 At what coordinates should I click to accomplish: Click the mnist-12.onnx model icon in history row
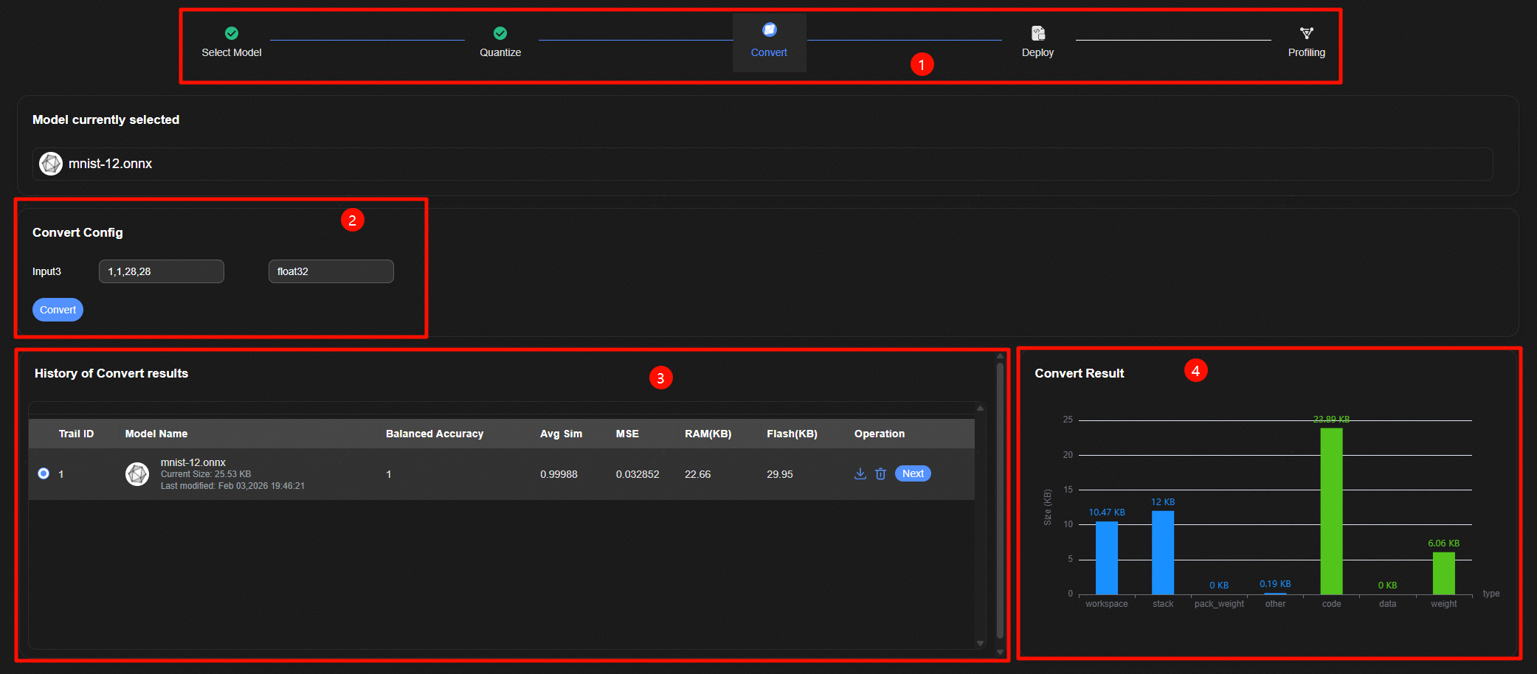[x=137, y=473]
